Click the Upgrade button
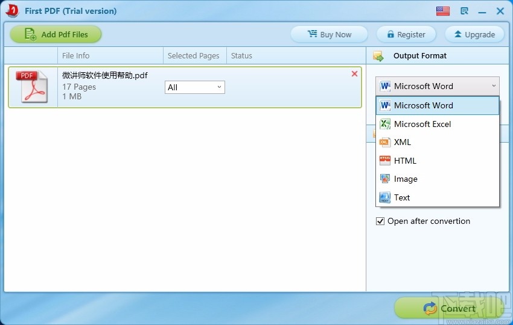 tap(474, 34)
